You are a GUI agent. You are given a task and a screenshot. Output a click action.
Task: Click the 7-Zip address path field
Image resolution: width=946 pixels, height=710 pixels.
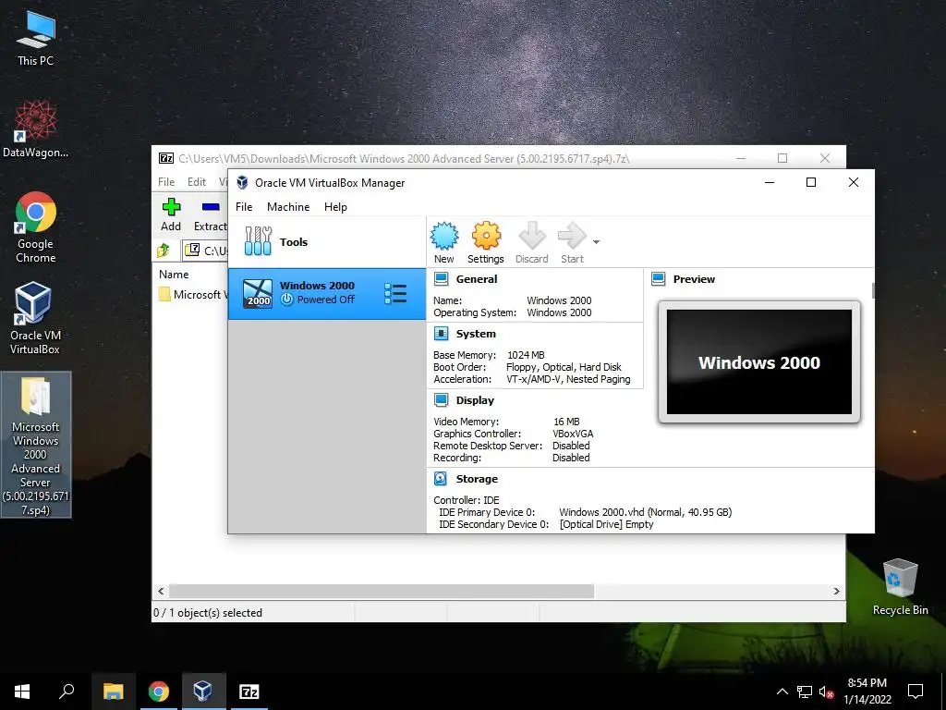coord(206,250)
